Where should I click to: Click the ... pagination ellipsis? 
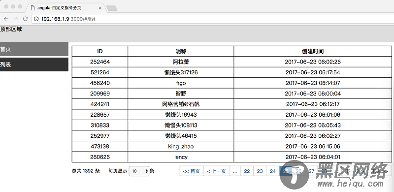point(235,171)
